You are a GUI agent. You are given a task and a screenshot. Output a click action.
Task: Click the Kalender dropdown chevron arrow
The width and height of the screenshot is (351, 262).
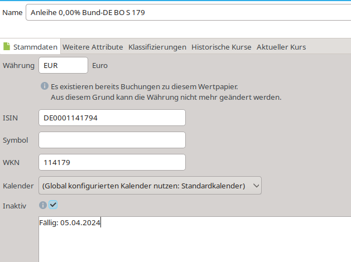256,186
